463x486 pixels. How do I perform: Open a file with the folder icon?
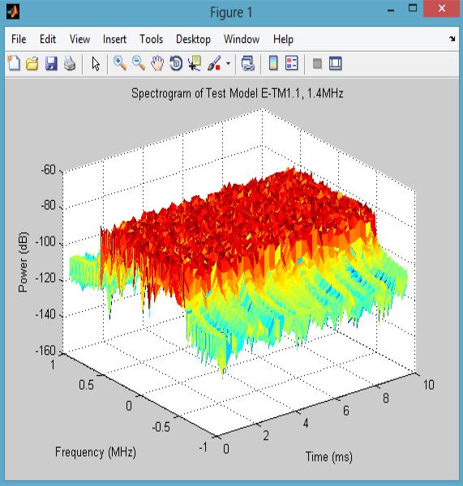point(32,63)
